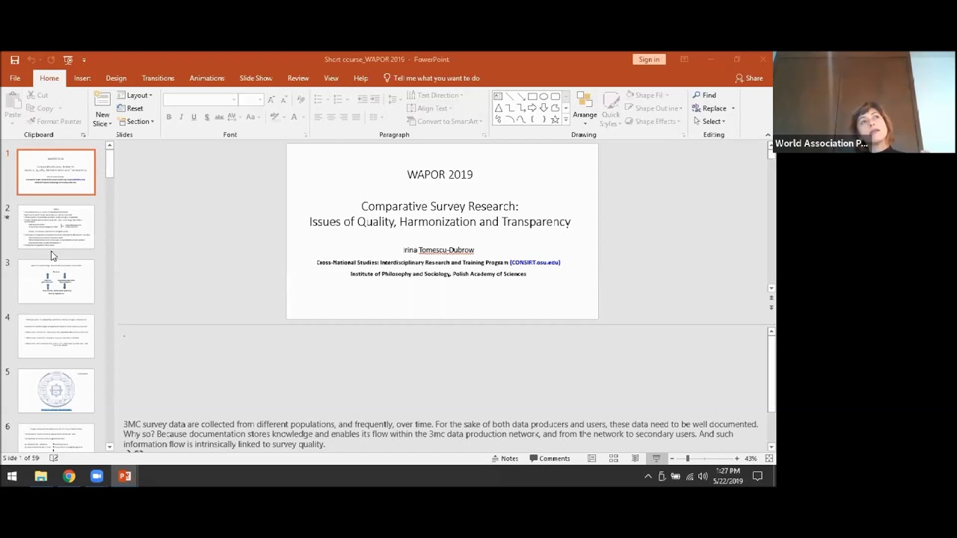Switch to Normal view in the status bar
Viewport: 957px width, 538px height.
coord(591,458)
